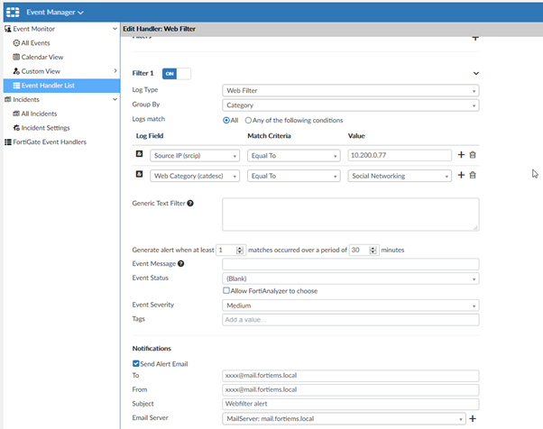This screenshot has height=429, width=543.
Task: Add a new Email Server with plus icon
Action: pyautogui.click(x=472, y=419)
